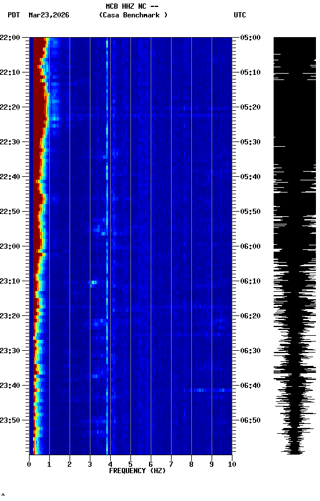Click the '05:10' UTC time label
Viewport: 320px width, 501px height.
point(250,72)
